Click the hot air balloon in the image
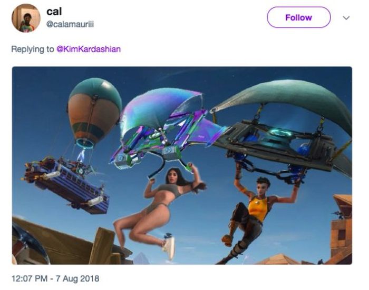369x290 pixels. click(94, 112)
